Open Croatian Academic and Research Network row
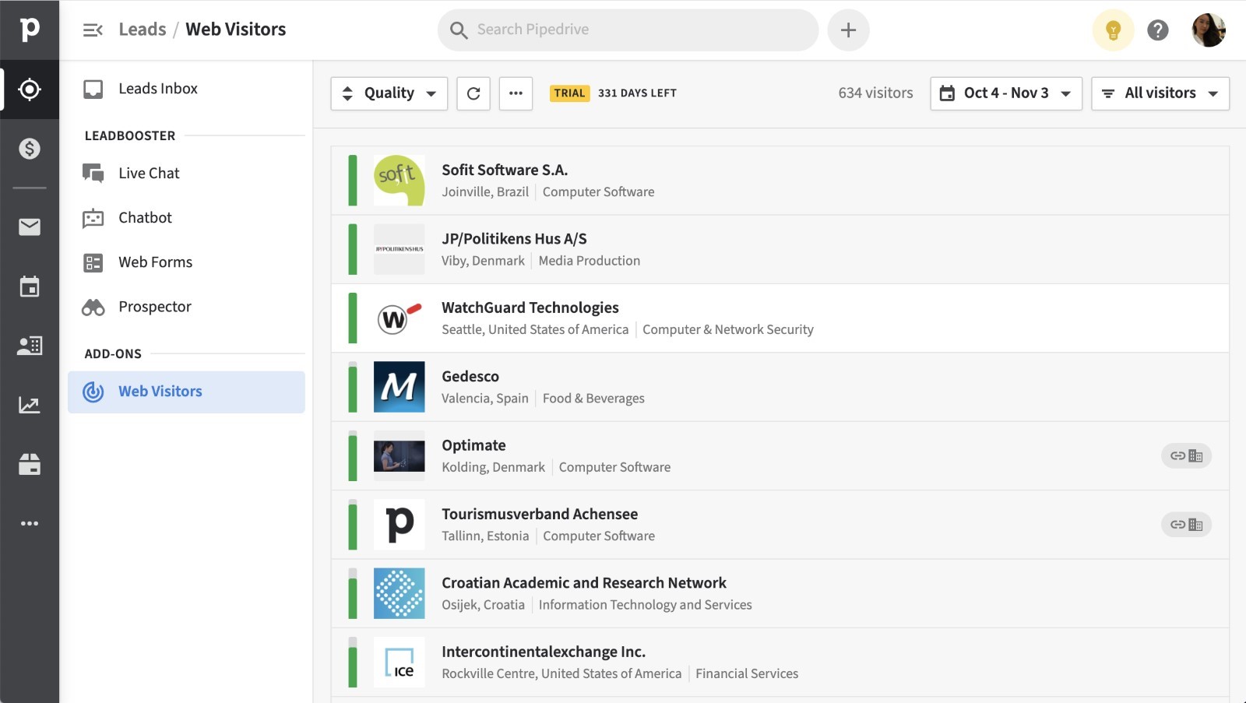 (x=780, y=593)
